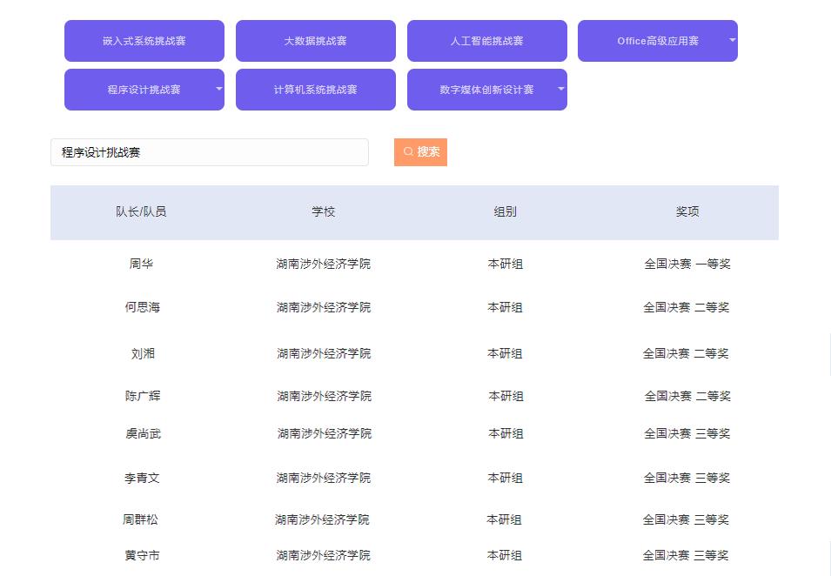Click 本研组 in 刘湘's row

tap(505, 353)
